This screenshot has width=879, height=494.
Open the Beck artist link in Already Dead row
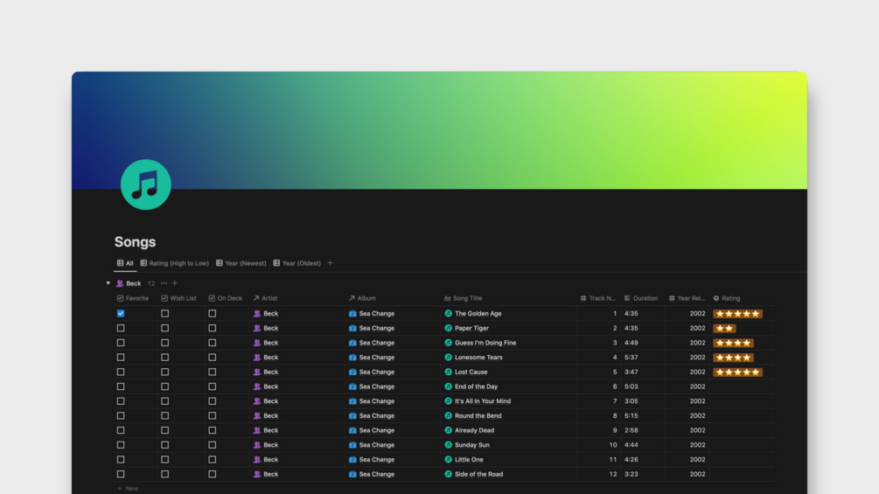[271, 430]
